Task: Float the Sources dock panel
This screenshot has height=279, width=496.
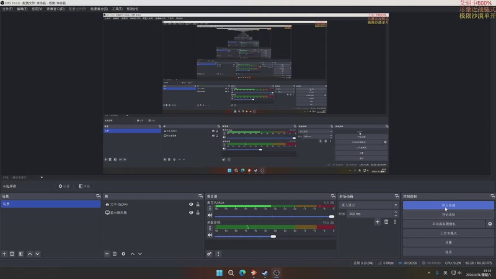Action: pos(200,196)
